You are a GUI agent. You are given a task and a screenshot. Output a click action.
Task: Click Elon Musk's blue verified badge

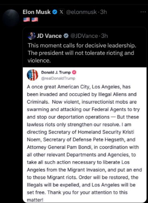click(x=55, y=12)
